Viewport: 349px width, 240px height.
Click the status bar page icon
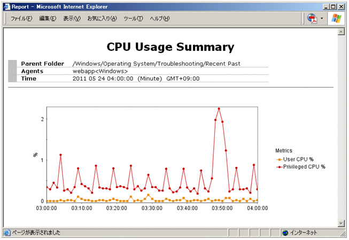pyautogui.click(x=7, y=233)
